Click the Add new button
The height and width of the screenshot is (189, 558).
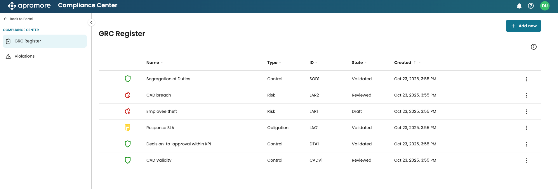[x=523, y=26]
